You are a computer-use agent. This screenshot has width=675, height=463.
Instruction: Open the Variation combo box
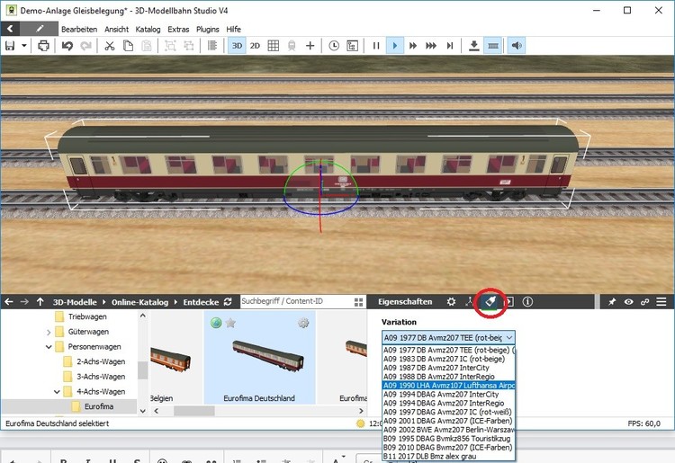[448, 338]
